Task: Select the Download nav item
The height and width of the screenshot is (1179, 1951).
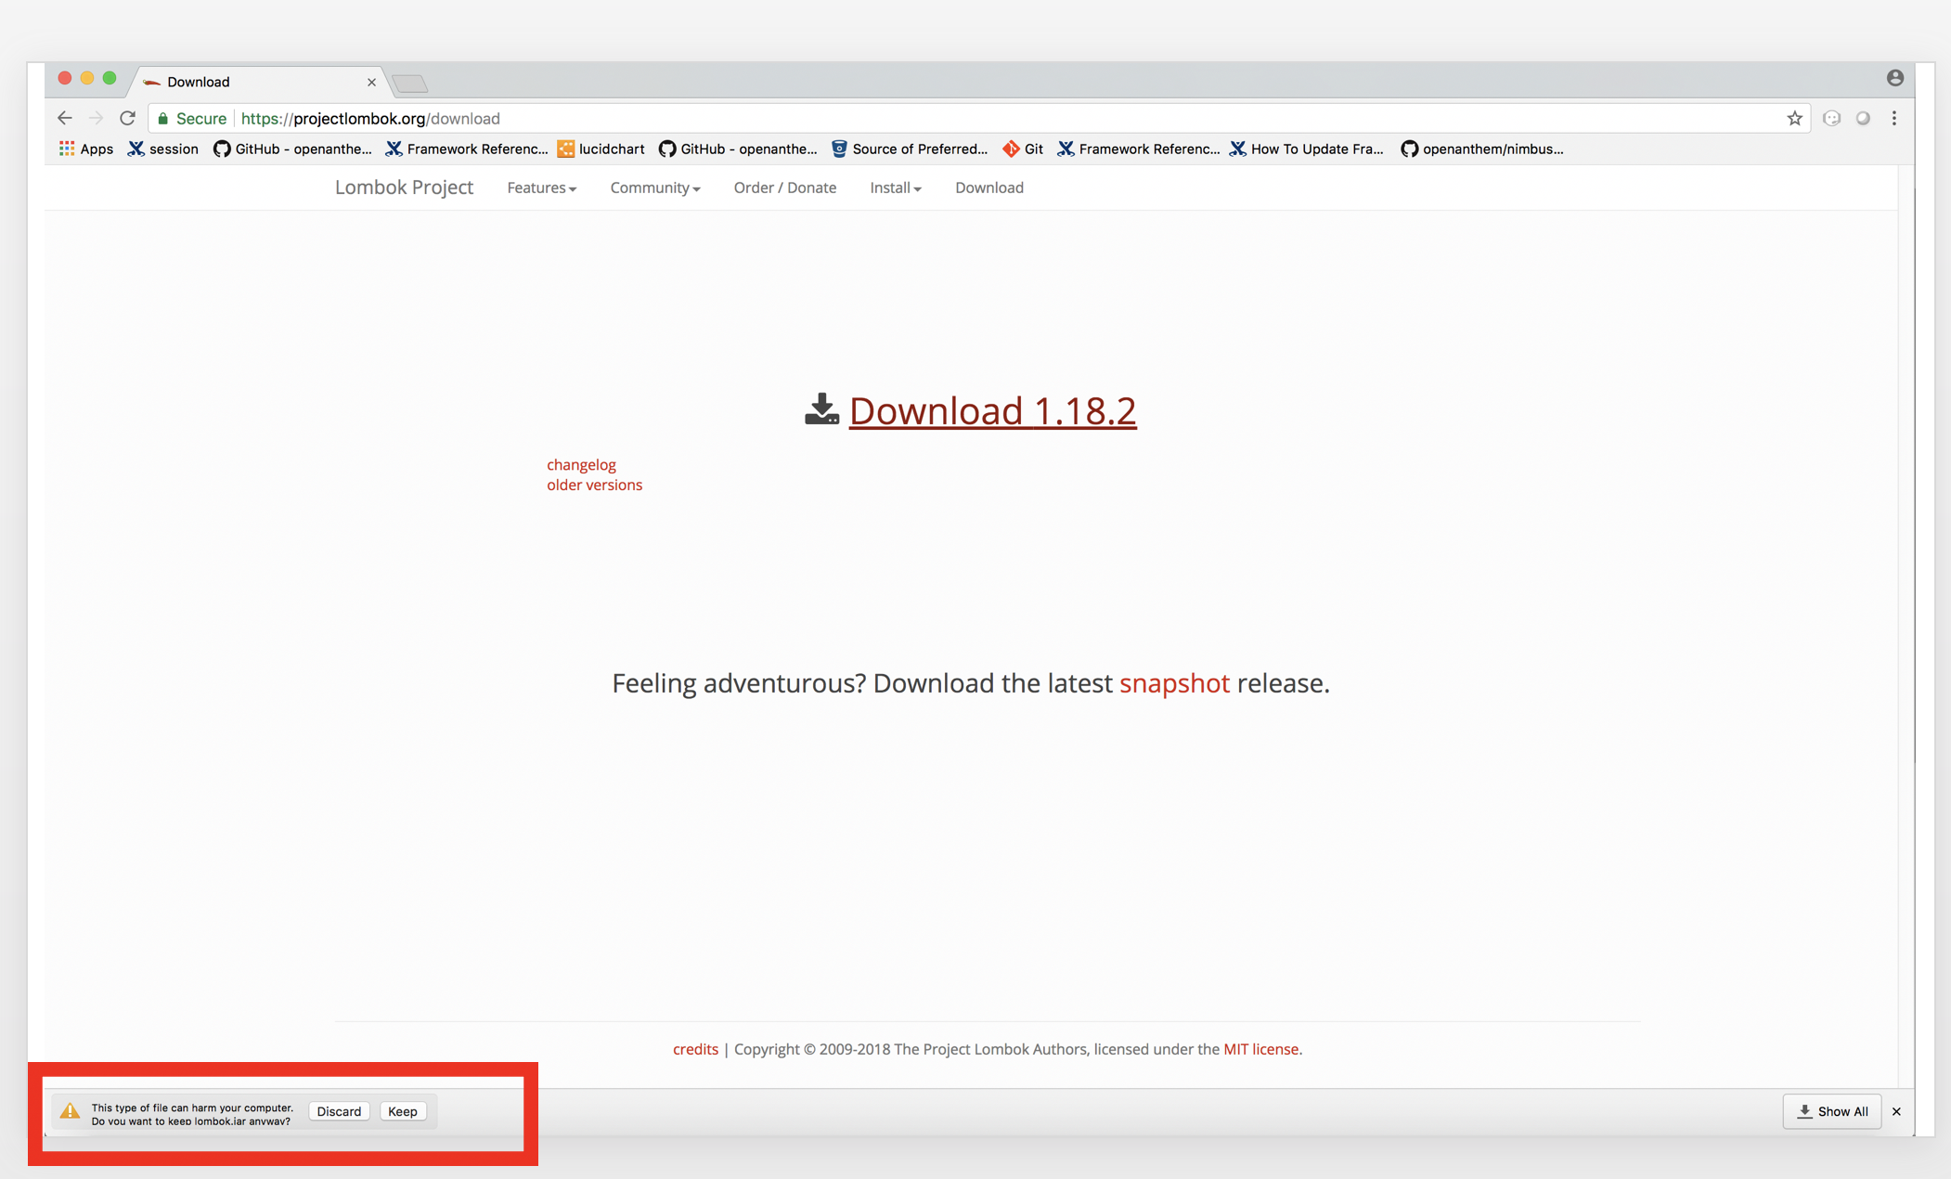Action: [x=988, y=188]
